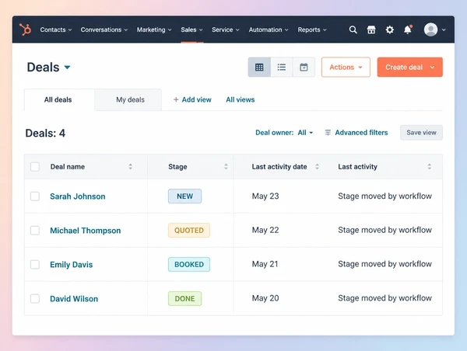
Task: Click the May 22 date cell
Action: click(265, 230)
